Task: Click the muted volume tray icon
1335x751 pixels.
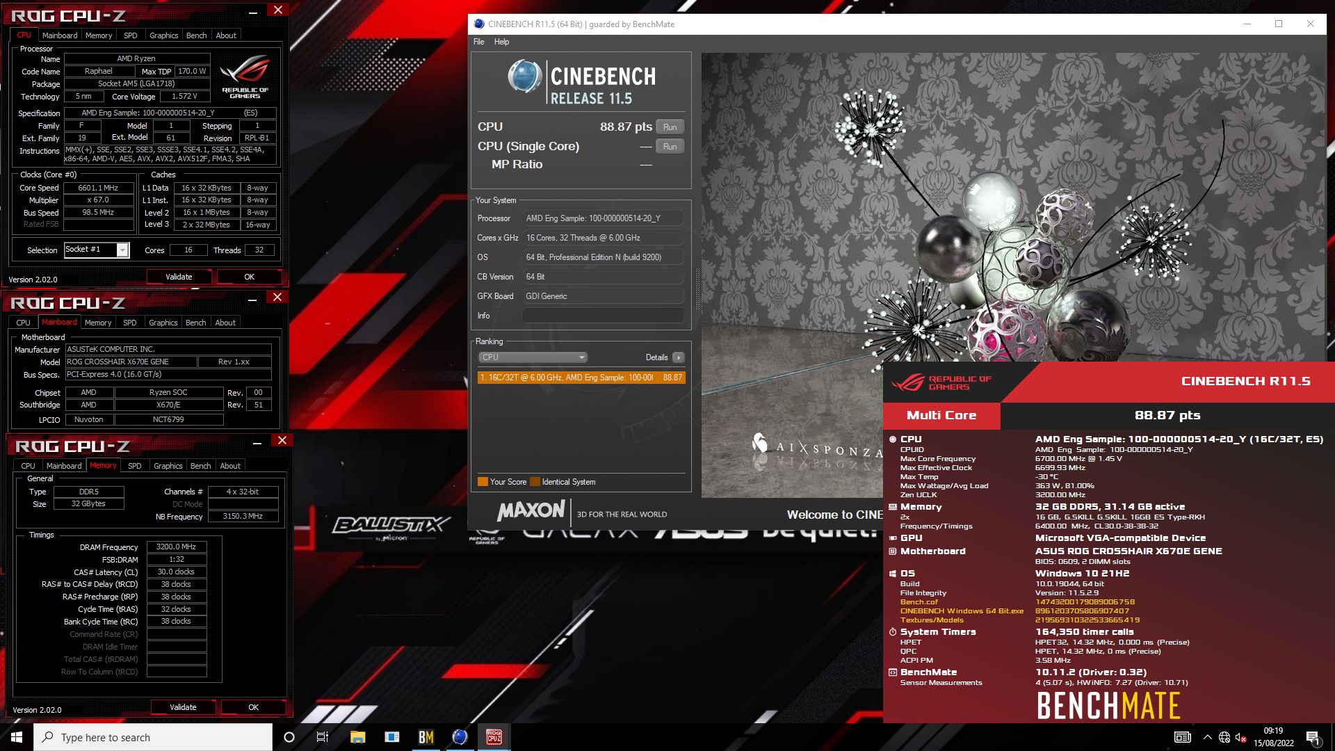Action: pos(1241,737)
